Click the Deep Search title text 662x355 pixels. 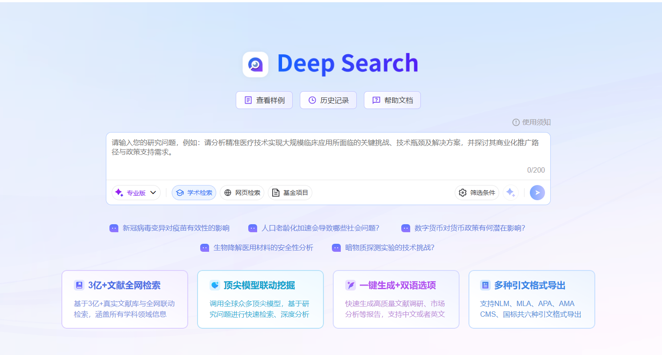click(347, 64)
